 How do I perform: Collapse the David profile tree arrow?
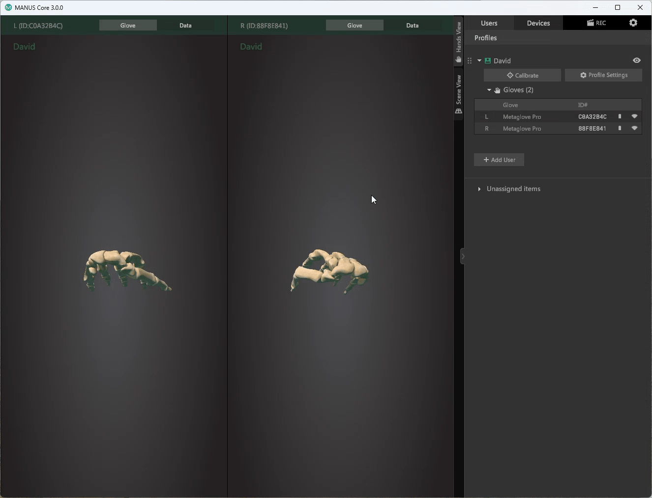[x=479, y=61]
